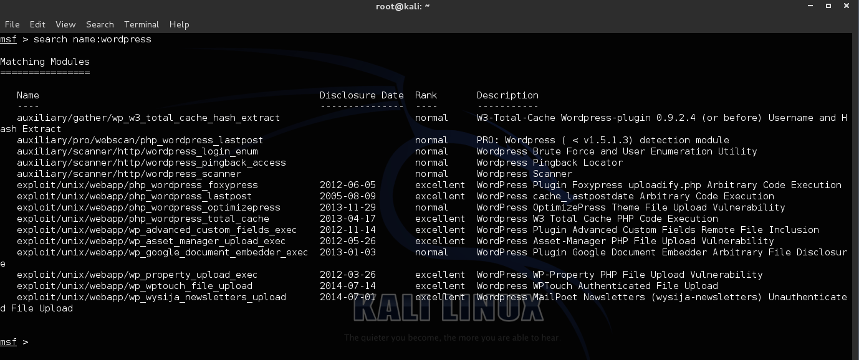
Task: Click the Description column header
Action: [x=507, y=95]
